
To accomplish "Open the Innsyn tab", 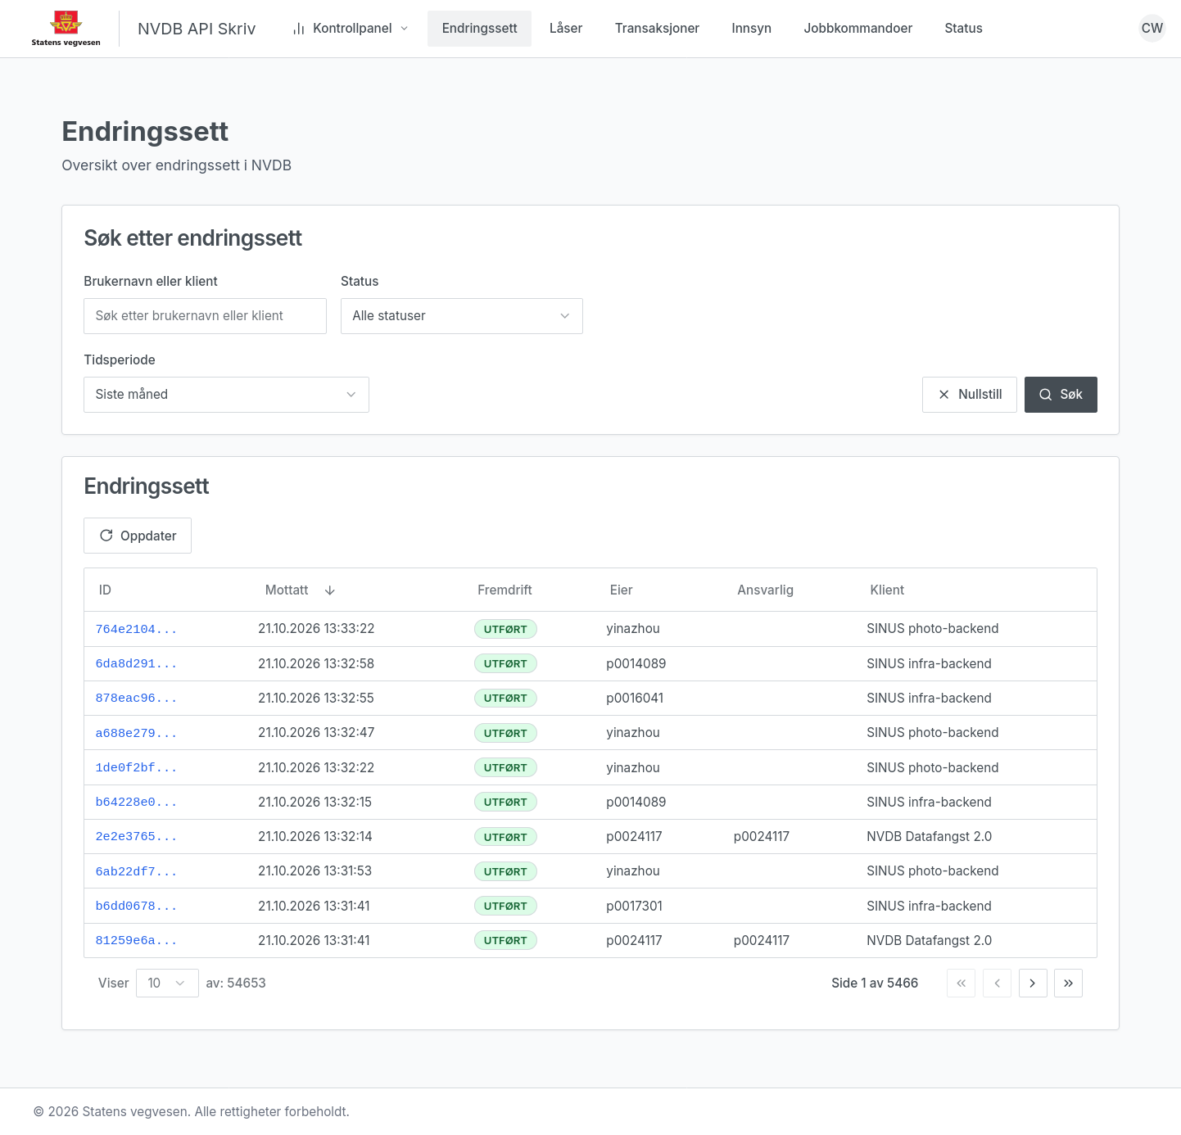I will pos(751,29).
